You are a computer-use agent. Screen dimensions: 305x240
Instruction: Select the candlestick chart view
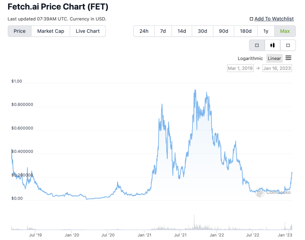272,45
